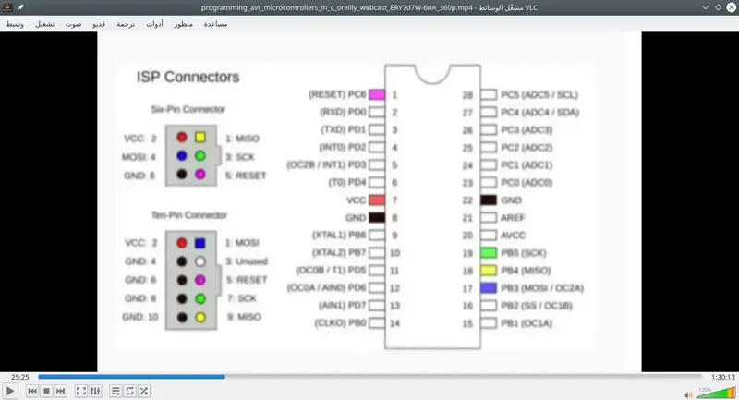
Task: Show the playlist view
Action: [115, 392]
